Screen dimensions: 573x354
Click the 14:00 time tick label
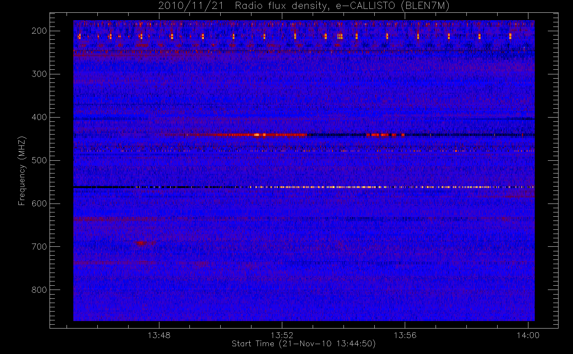pyautogui.click(x=528, y=335)
